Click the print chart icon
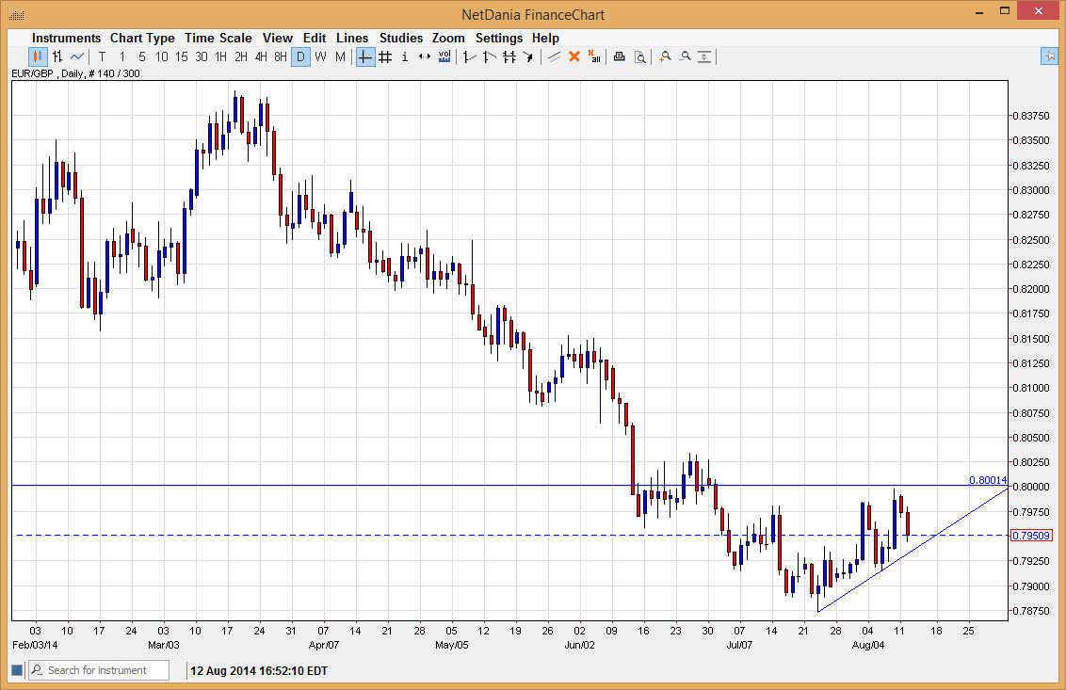1066x690 pixels. (x=619, y=56)
